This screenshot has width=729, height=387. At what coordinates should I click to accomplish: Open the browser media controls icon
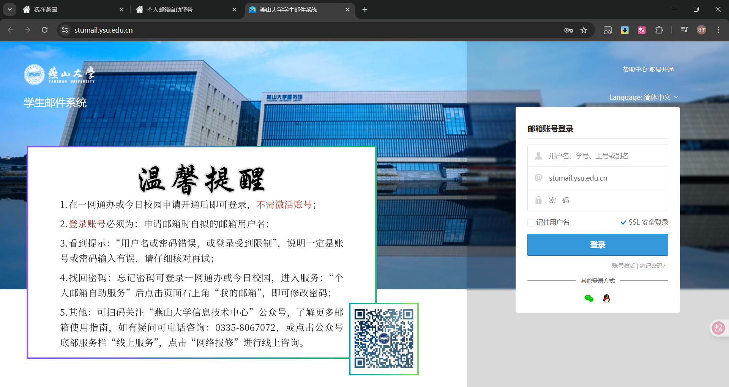pos(684,30)
